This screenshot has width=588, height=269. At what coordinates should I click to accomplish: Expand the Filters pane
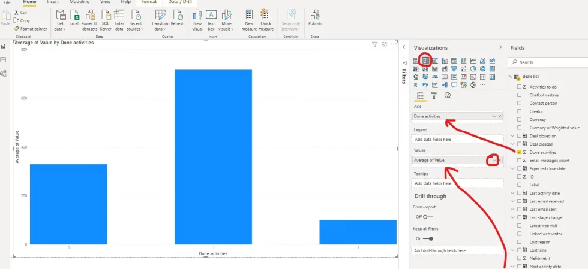pyautogui.click(x=404, y=47)
